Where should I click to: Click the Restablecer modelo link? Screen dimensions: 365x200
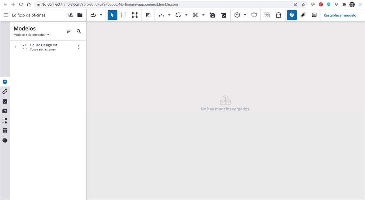tap(340, 15)
